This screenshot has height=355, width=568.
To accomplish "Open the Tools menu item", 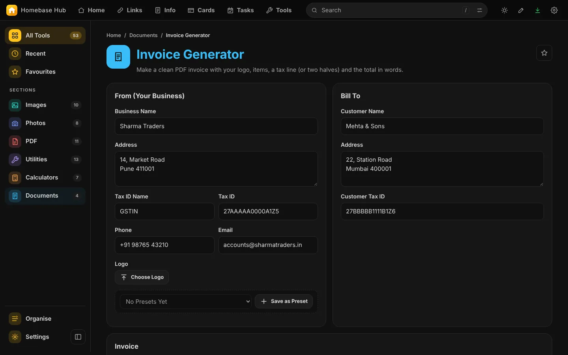I will coord(279,10).
